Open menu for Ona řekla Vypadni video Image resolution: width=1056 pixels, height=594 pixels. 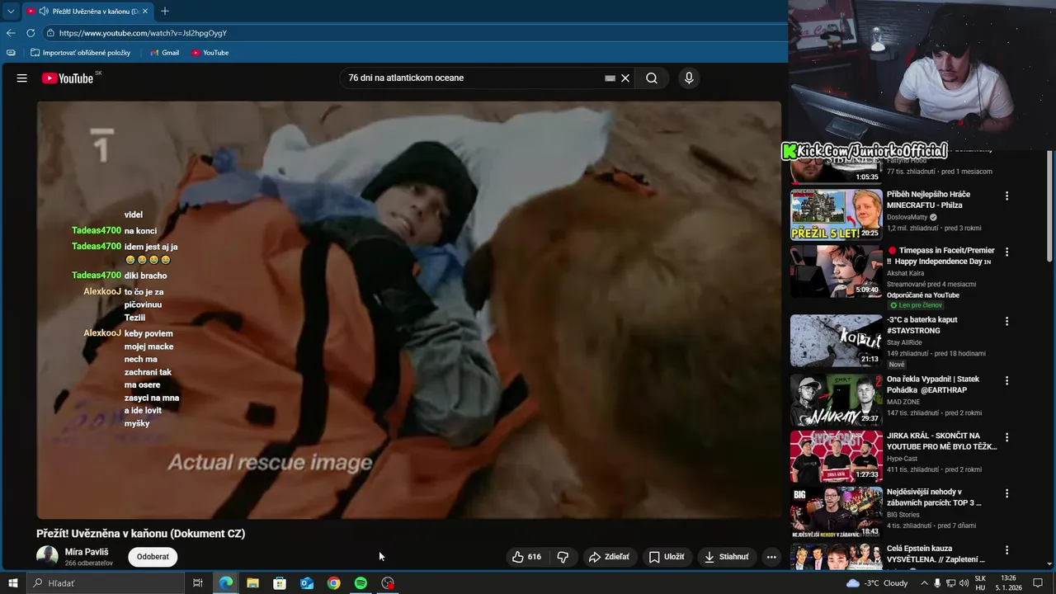[1006, 381]
